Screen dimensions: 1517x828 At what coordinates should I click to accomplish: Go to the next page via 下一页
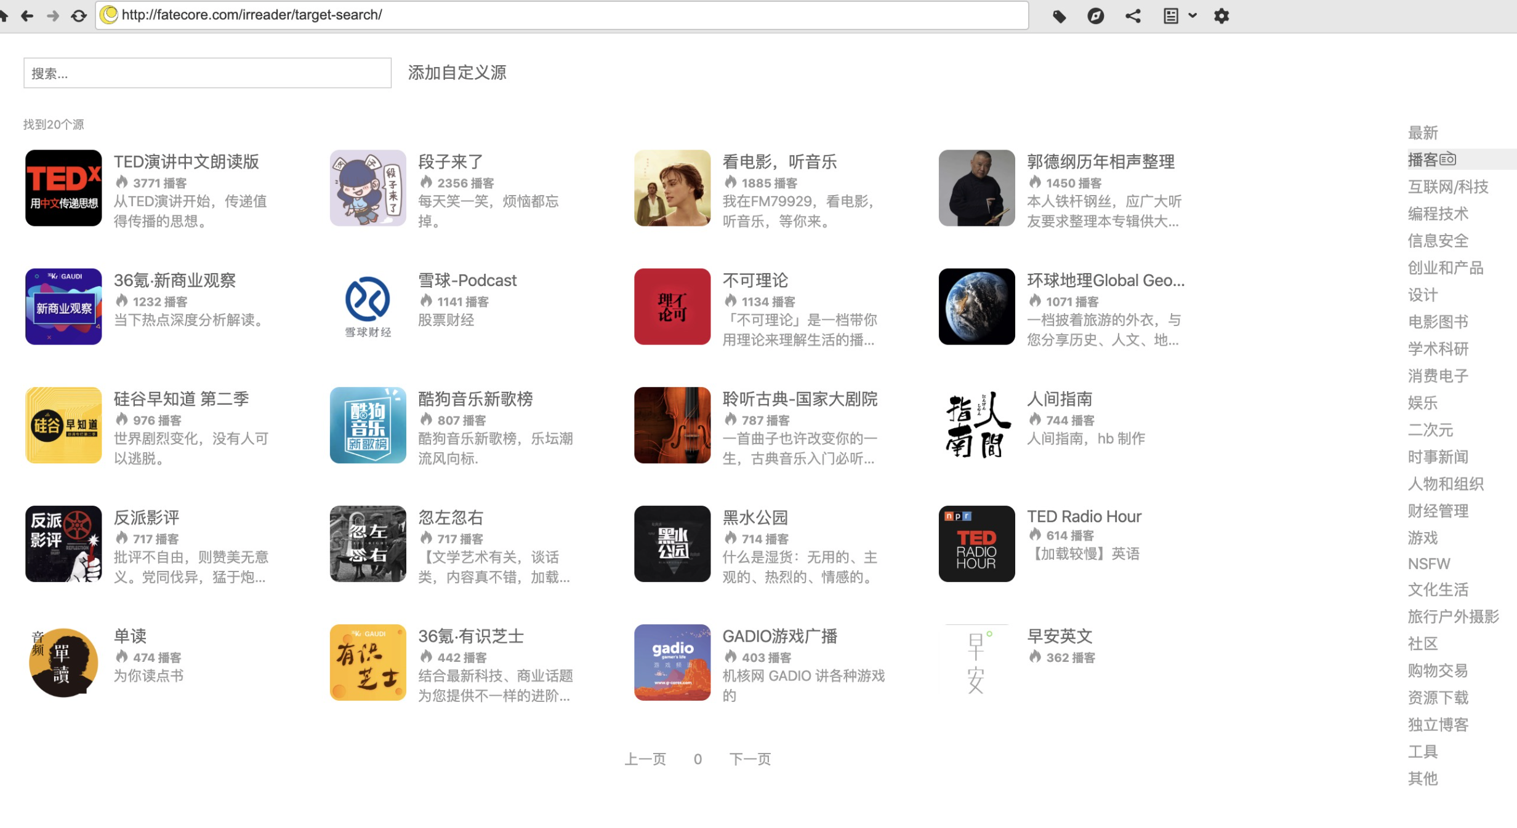750,758
